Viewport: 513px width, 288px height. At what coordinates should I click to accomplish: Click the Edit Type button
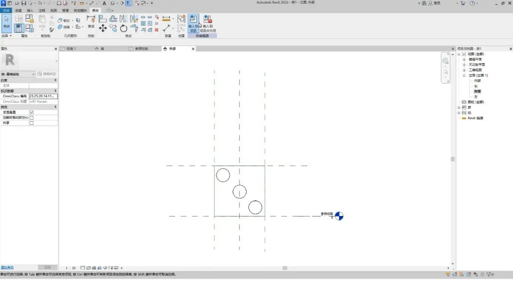tap(47, 74)
